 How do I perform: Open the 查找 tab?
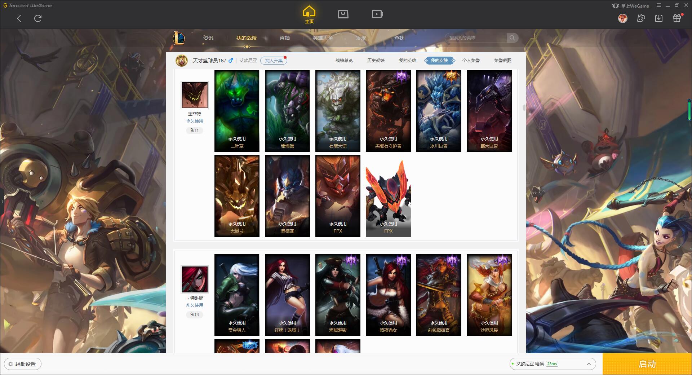(399, 38)
